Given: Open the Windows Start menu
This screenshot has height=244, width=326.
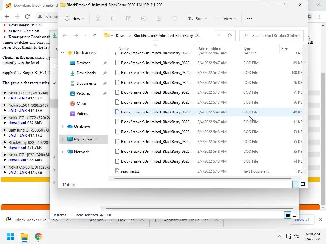Looking at the screenshot, I should click(x=10, y=236).
